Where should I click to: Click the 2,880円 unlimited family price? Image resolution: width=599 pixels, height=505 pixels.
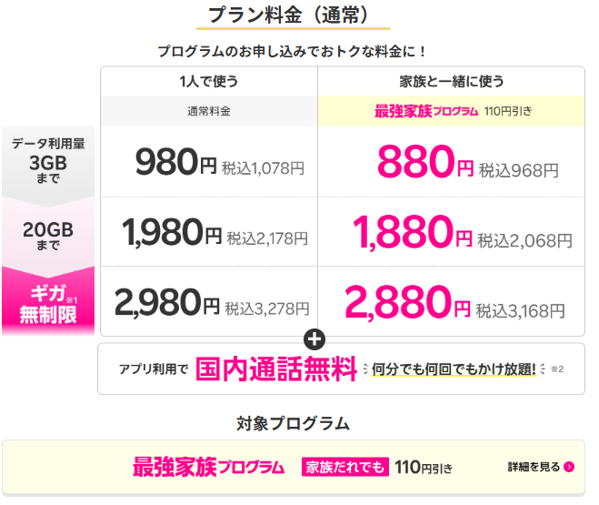(x=407, y=302)
